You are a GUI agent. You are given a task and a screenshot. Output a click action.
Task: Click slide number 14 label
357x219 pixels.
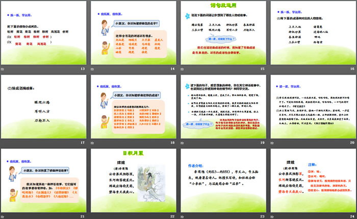[x=172, y=69]
